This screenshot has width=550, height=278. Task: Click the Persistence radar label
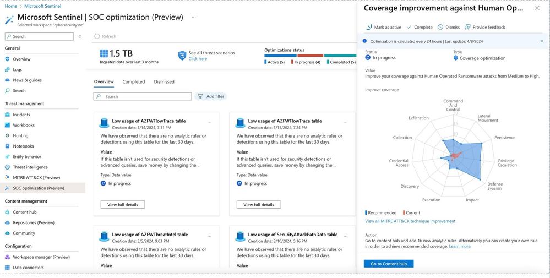(x=505, y=138)
